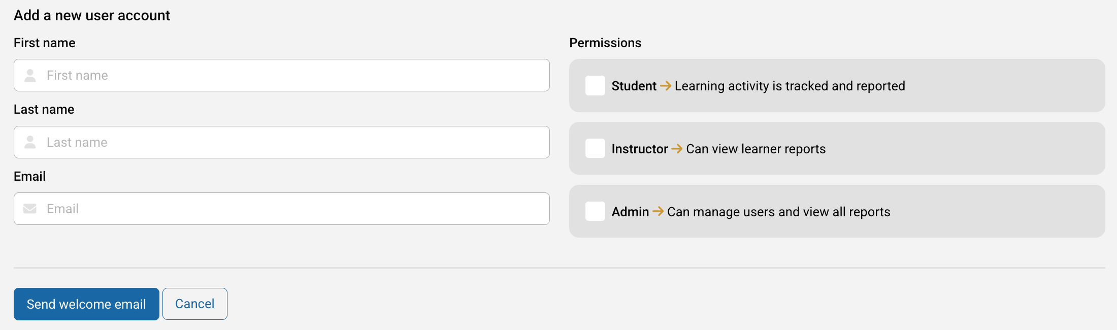Click the person icon in First name field
The image size is (1117, 330).
tap(30, 76)
